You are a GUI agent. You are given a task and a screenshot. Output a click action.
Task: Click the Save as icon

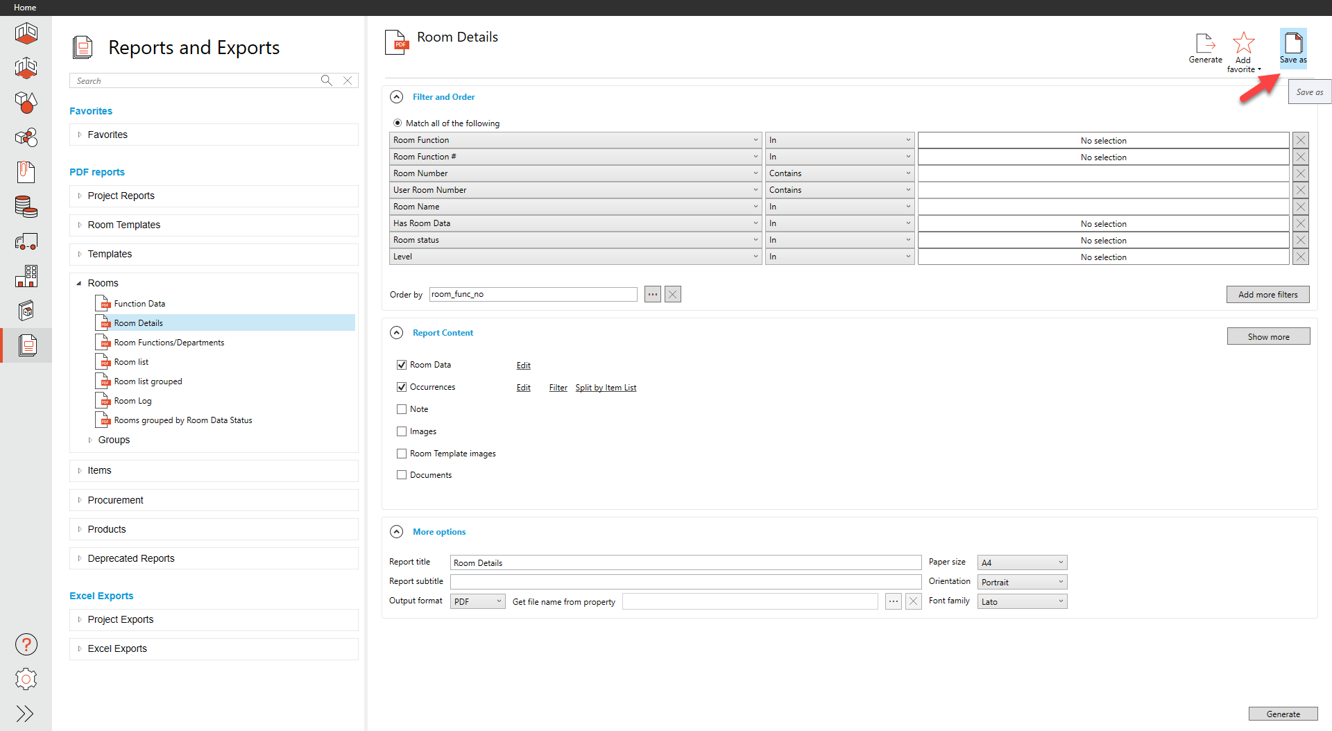click(x=1293, y=44)
